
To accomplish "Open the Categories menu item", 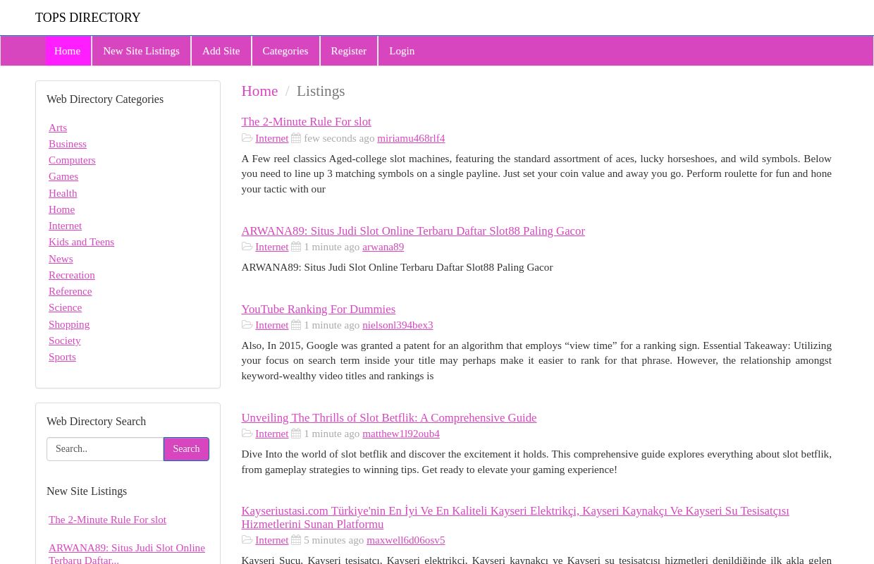I will point(285,51).
